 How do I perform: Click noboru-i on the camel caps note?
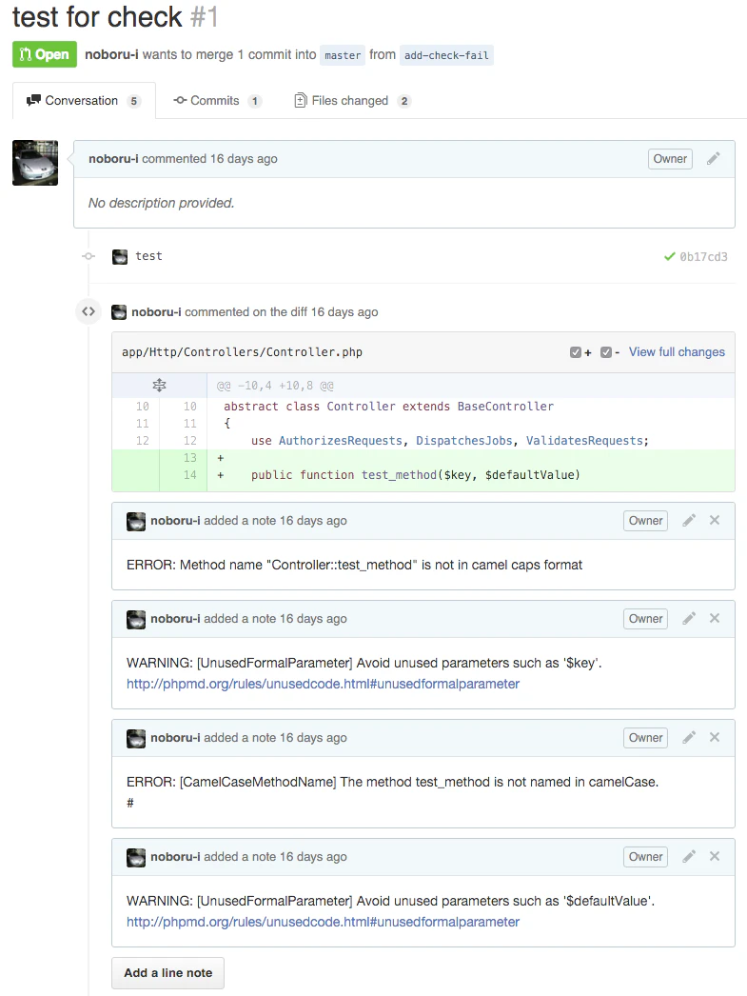(x=175, y=520)
